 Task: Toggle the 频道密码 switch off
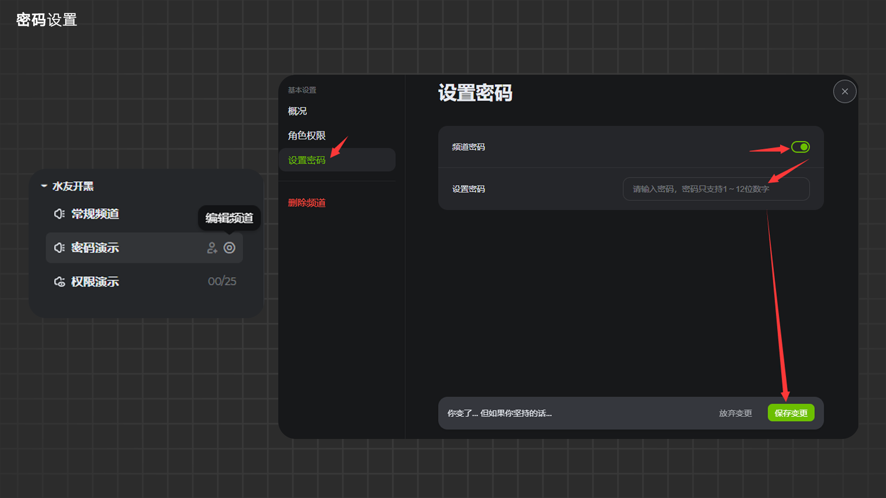(800, 147)
